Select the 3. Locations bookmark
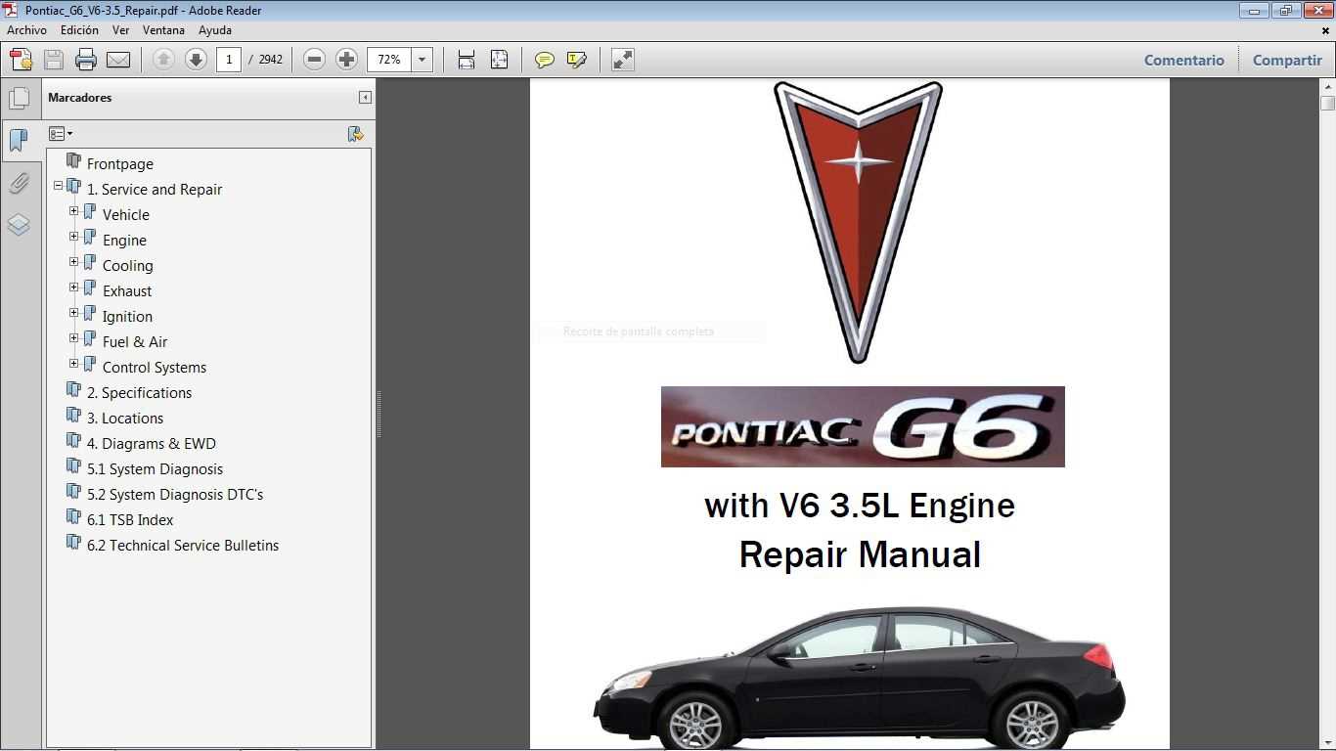 tap(125, 419)
